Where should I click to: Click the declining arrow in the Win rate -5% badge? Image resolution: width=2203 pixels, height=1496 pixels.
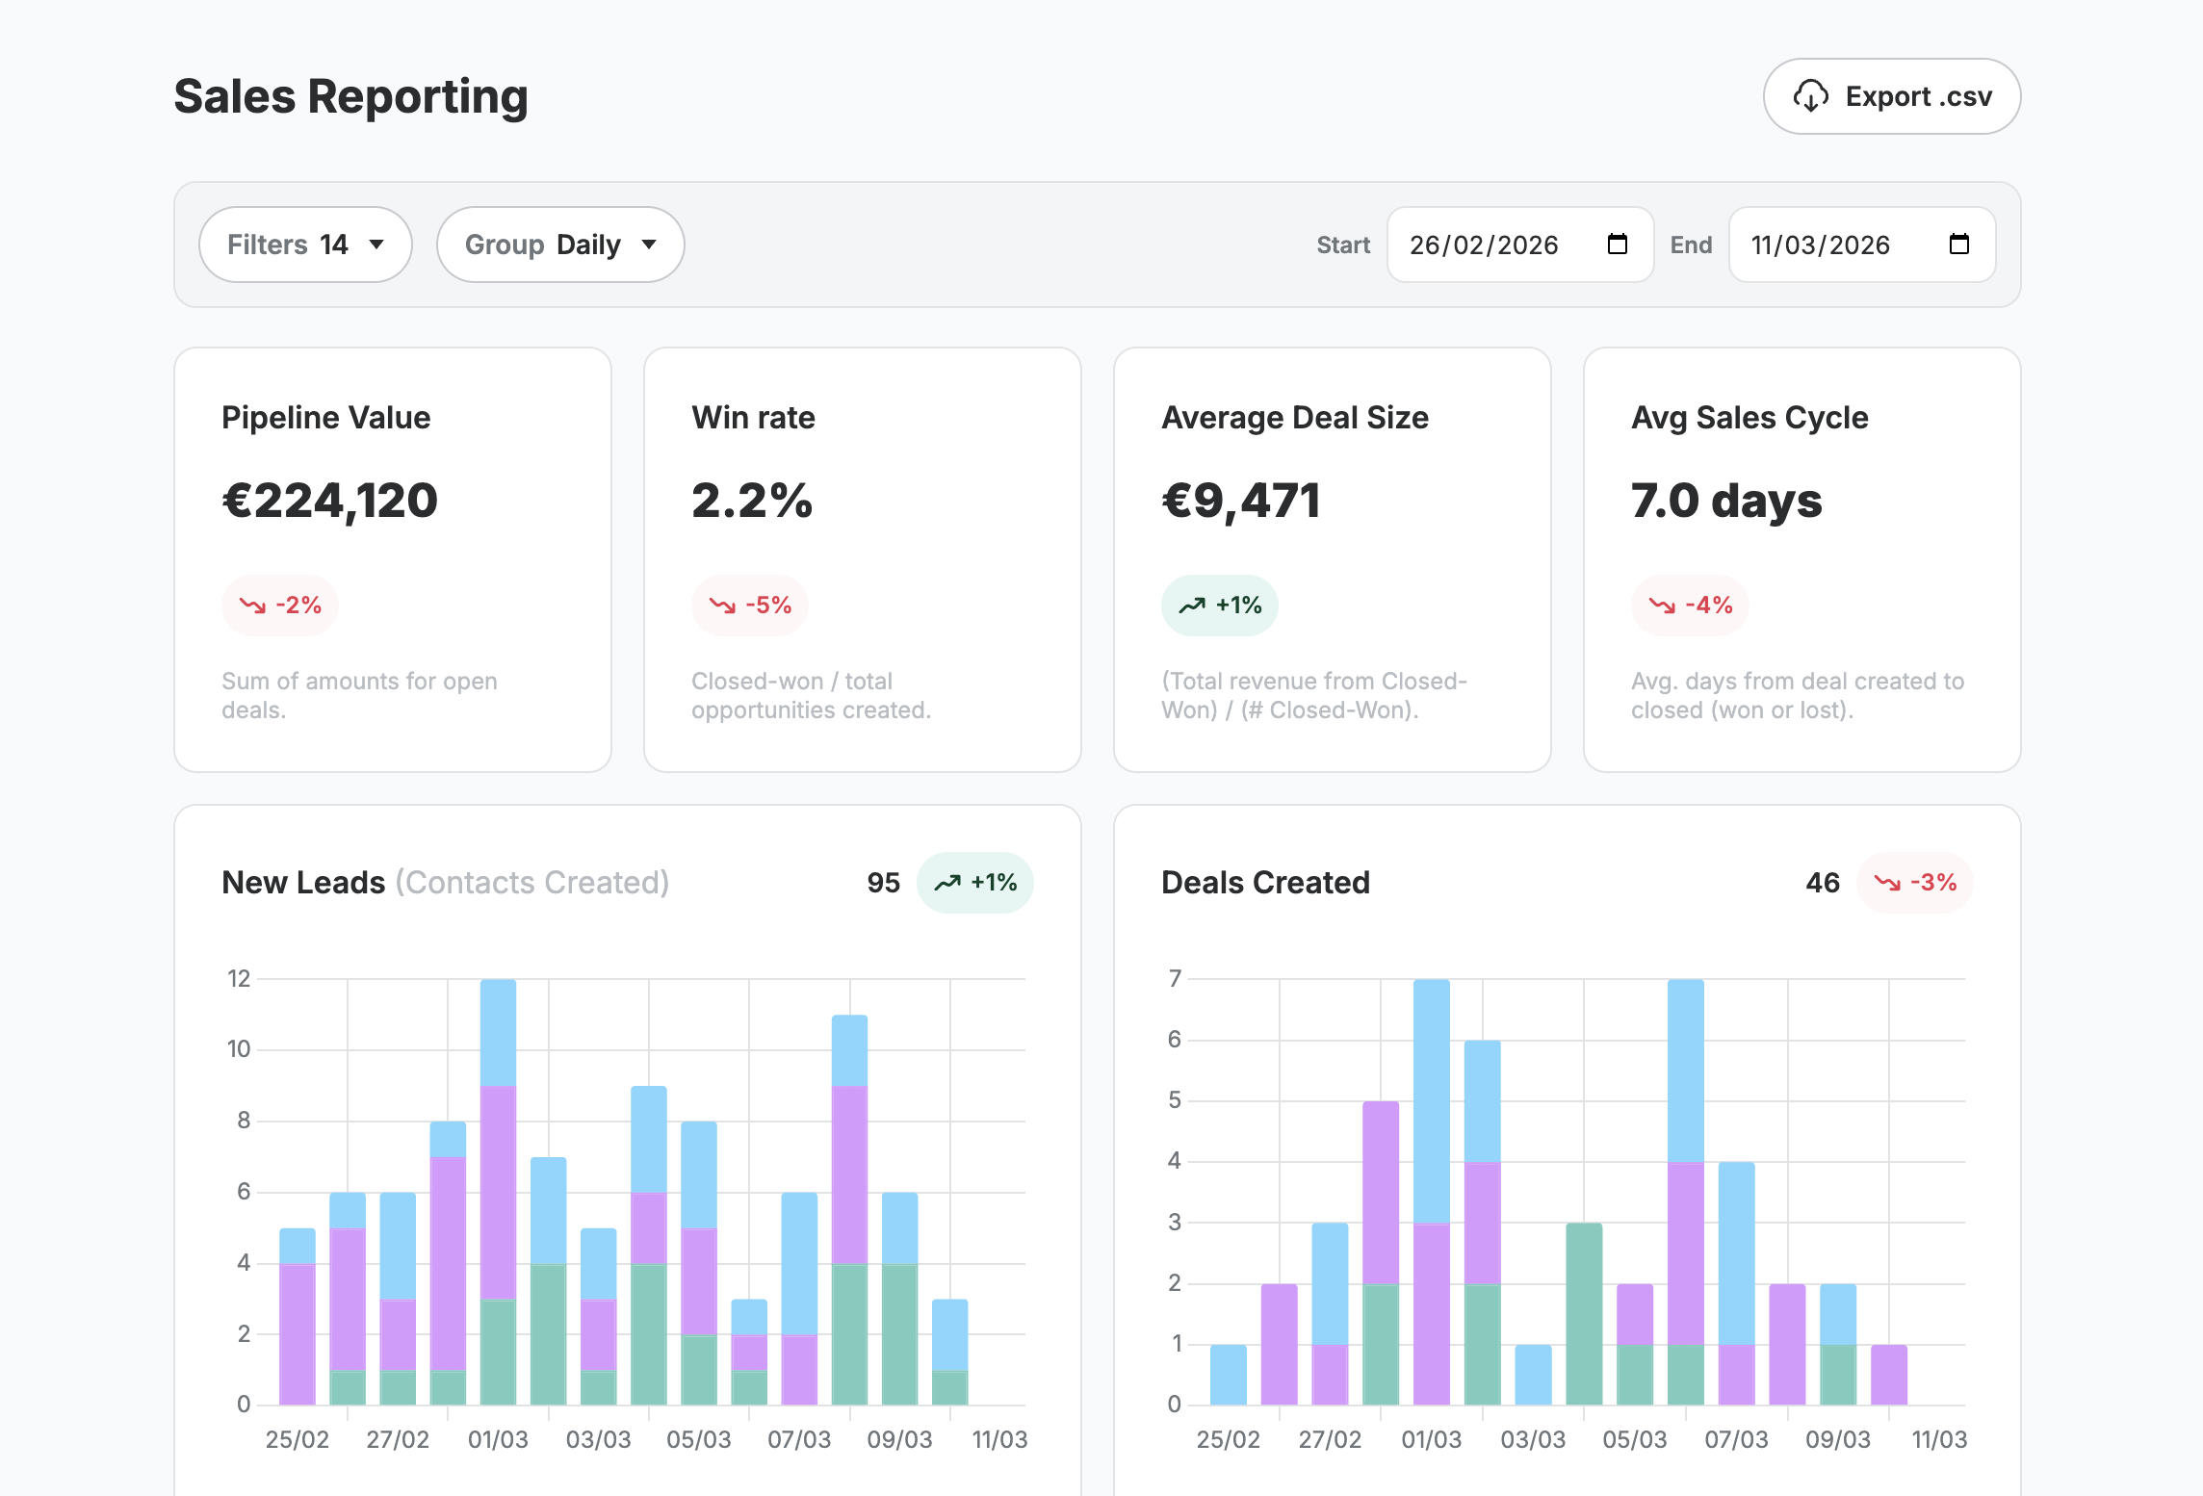(x=723, y=606)
